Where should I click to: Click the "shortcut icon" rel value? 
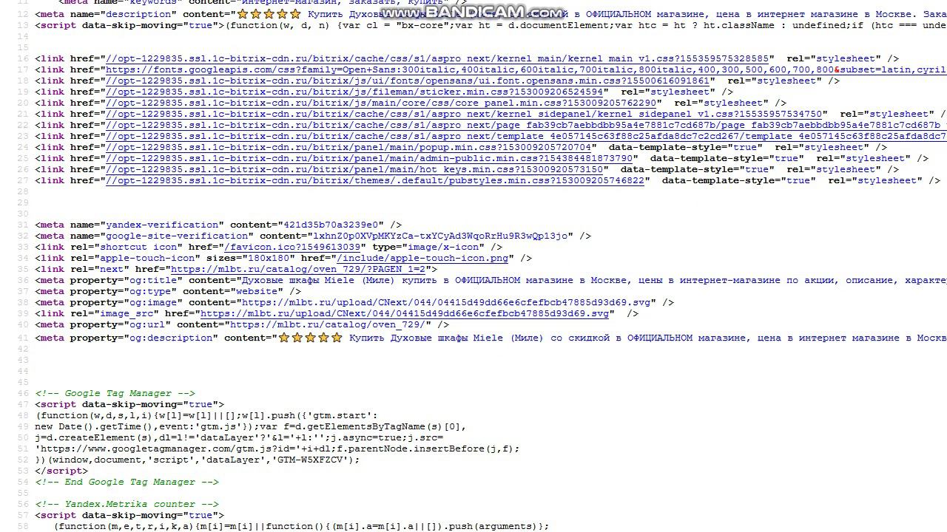tap(139, 247)
